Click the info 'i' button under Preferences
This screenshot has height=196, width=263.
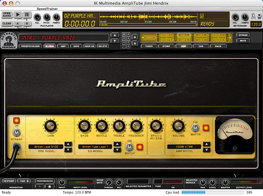coord(40,186)
